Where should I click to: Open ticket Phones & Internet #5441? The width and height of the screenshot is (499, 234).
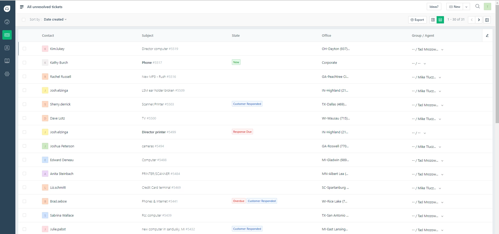[x=160, y=201]
